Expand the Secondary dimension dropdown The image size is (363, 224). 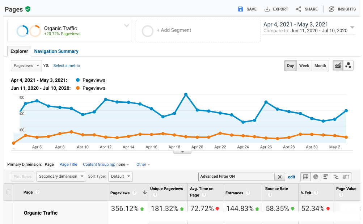coord(61,176)
